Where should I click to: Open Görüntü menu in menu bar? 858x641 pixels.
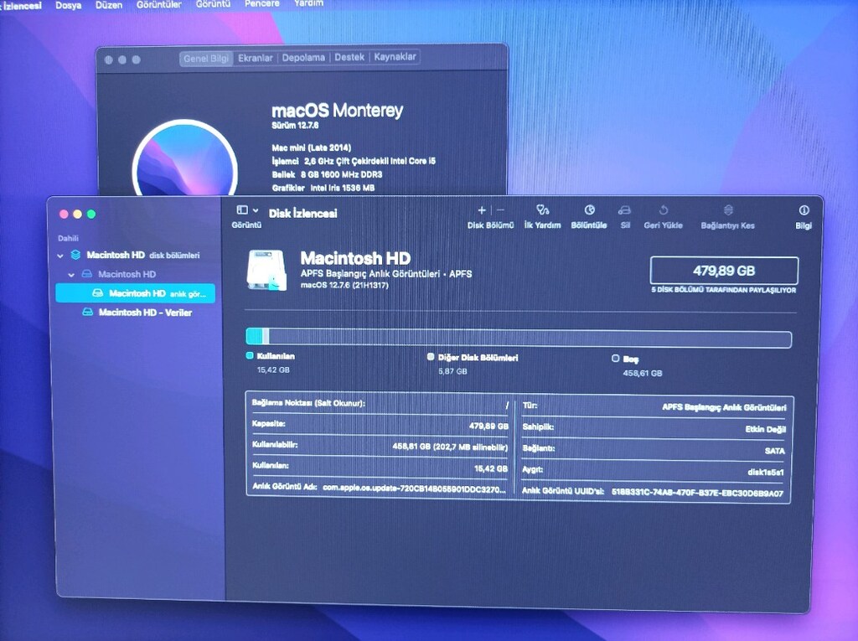(214, 4)
